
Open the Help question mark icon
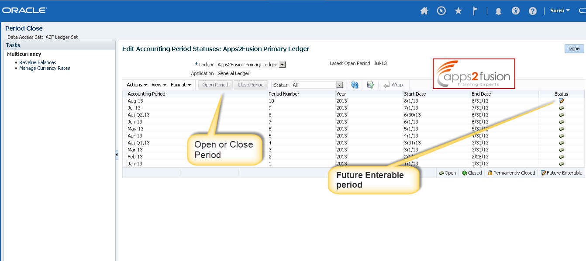pos(533,11)
